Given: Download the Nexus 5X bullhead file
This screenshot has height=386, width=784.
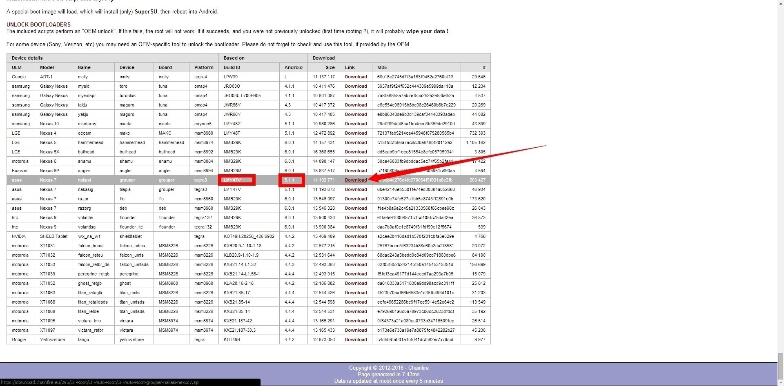Looking at the screenshot, I should tap(356, 152).
